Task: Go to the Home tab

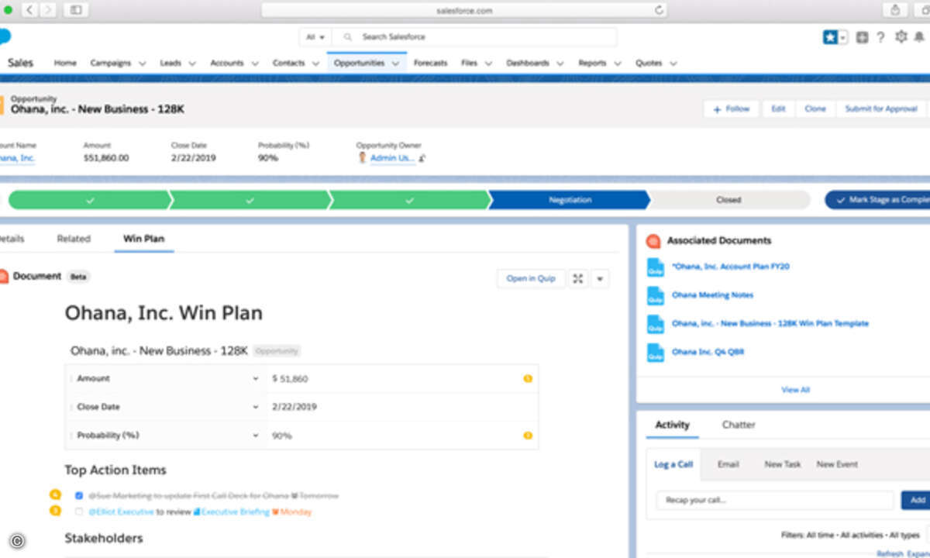Action: [x=65, y=63]
